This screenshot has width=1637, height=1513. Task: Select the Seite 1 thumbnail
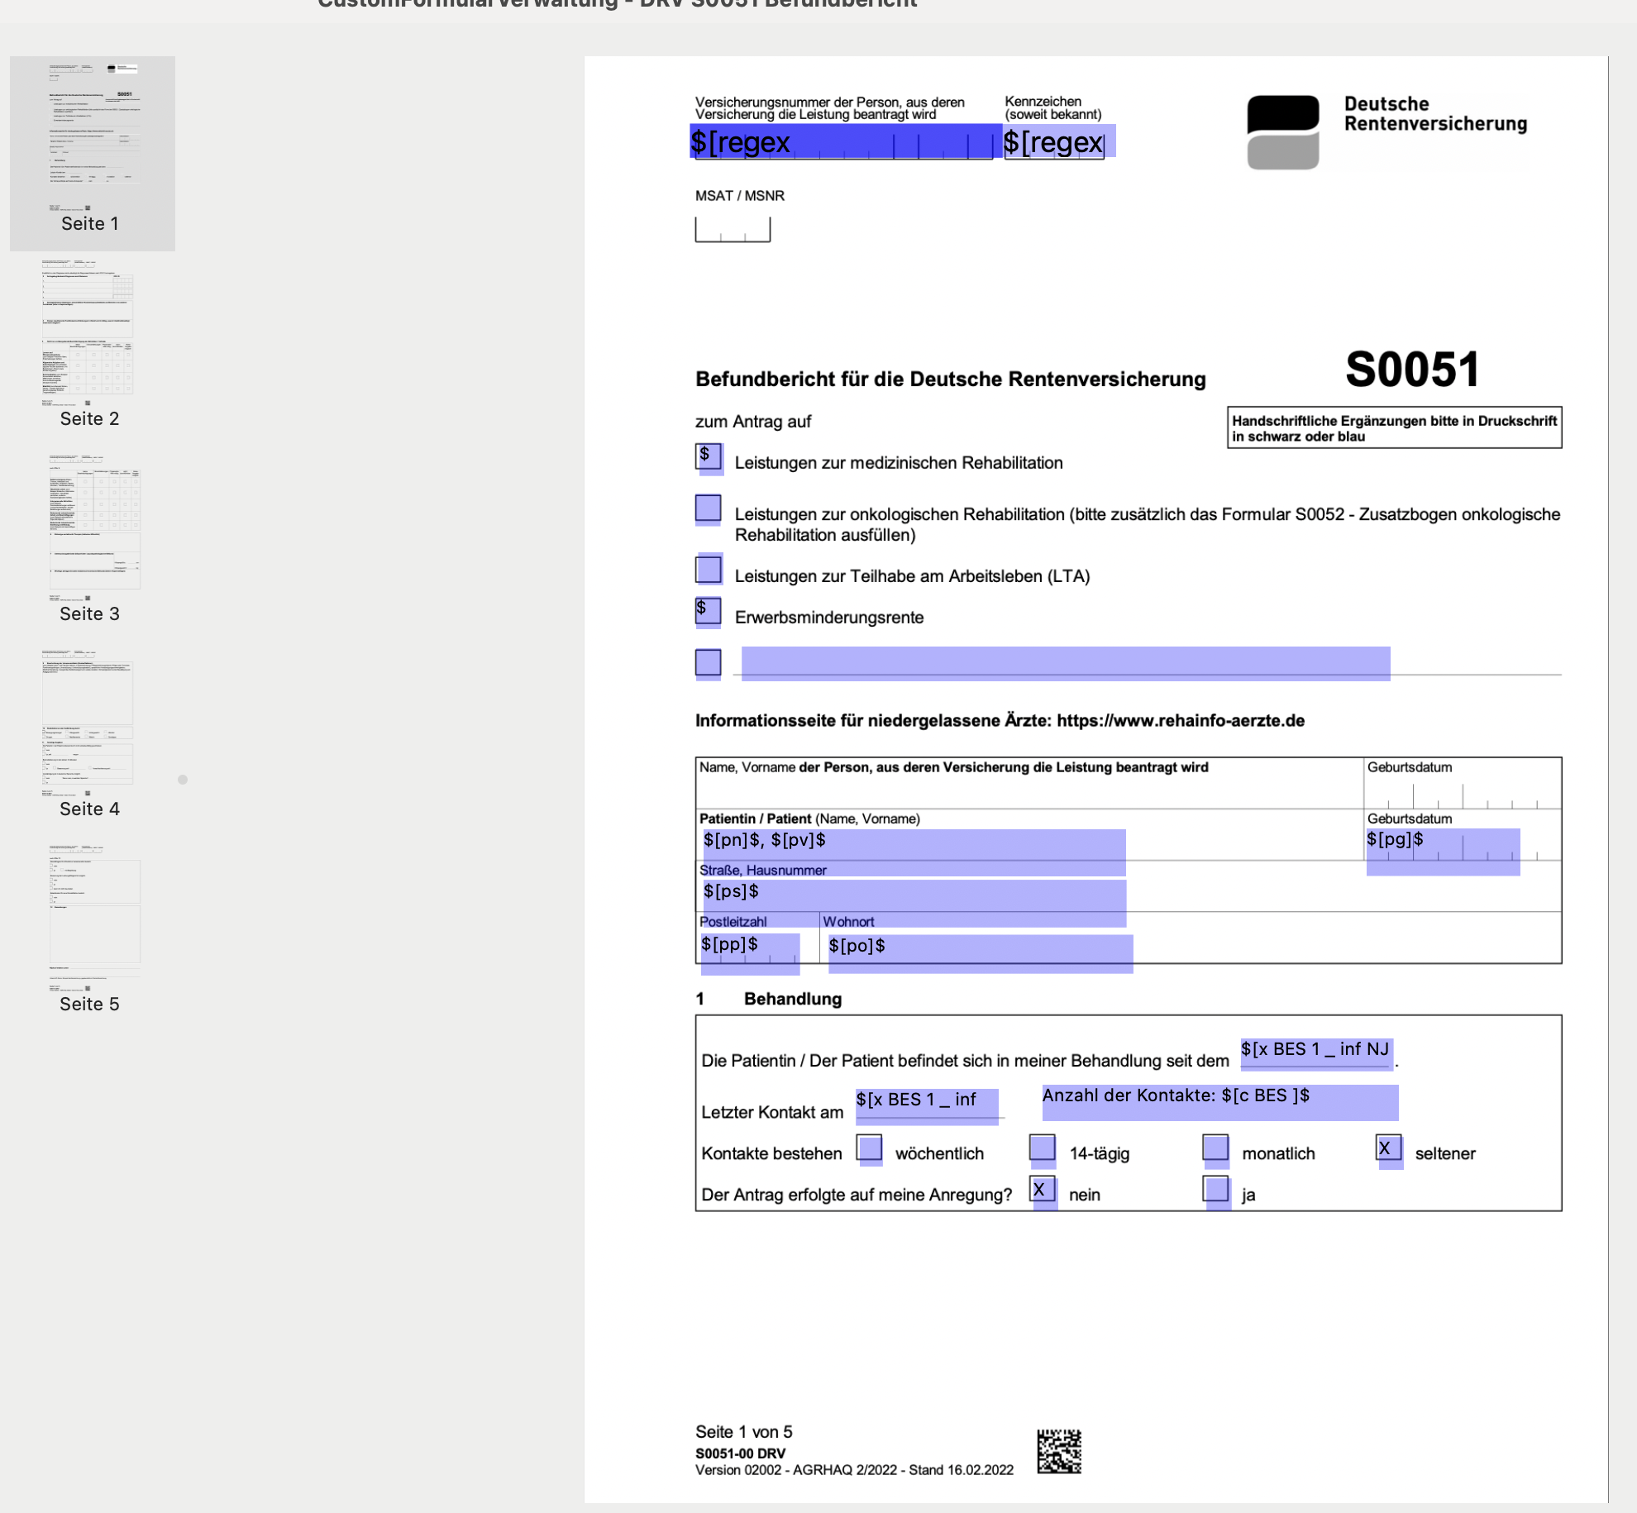coord(92,154)
